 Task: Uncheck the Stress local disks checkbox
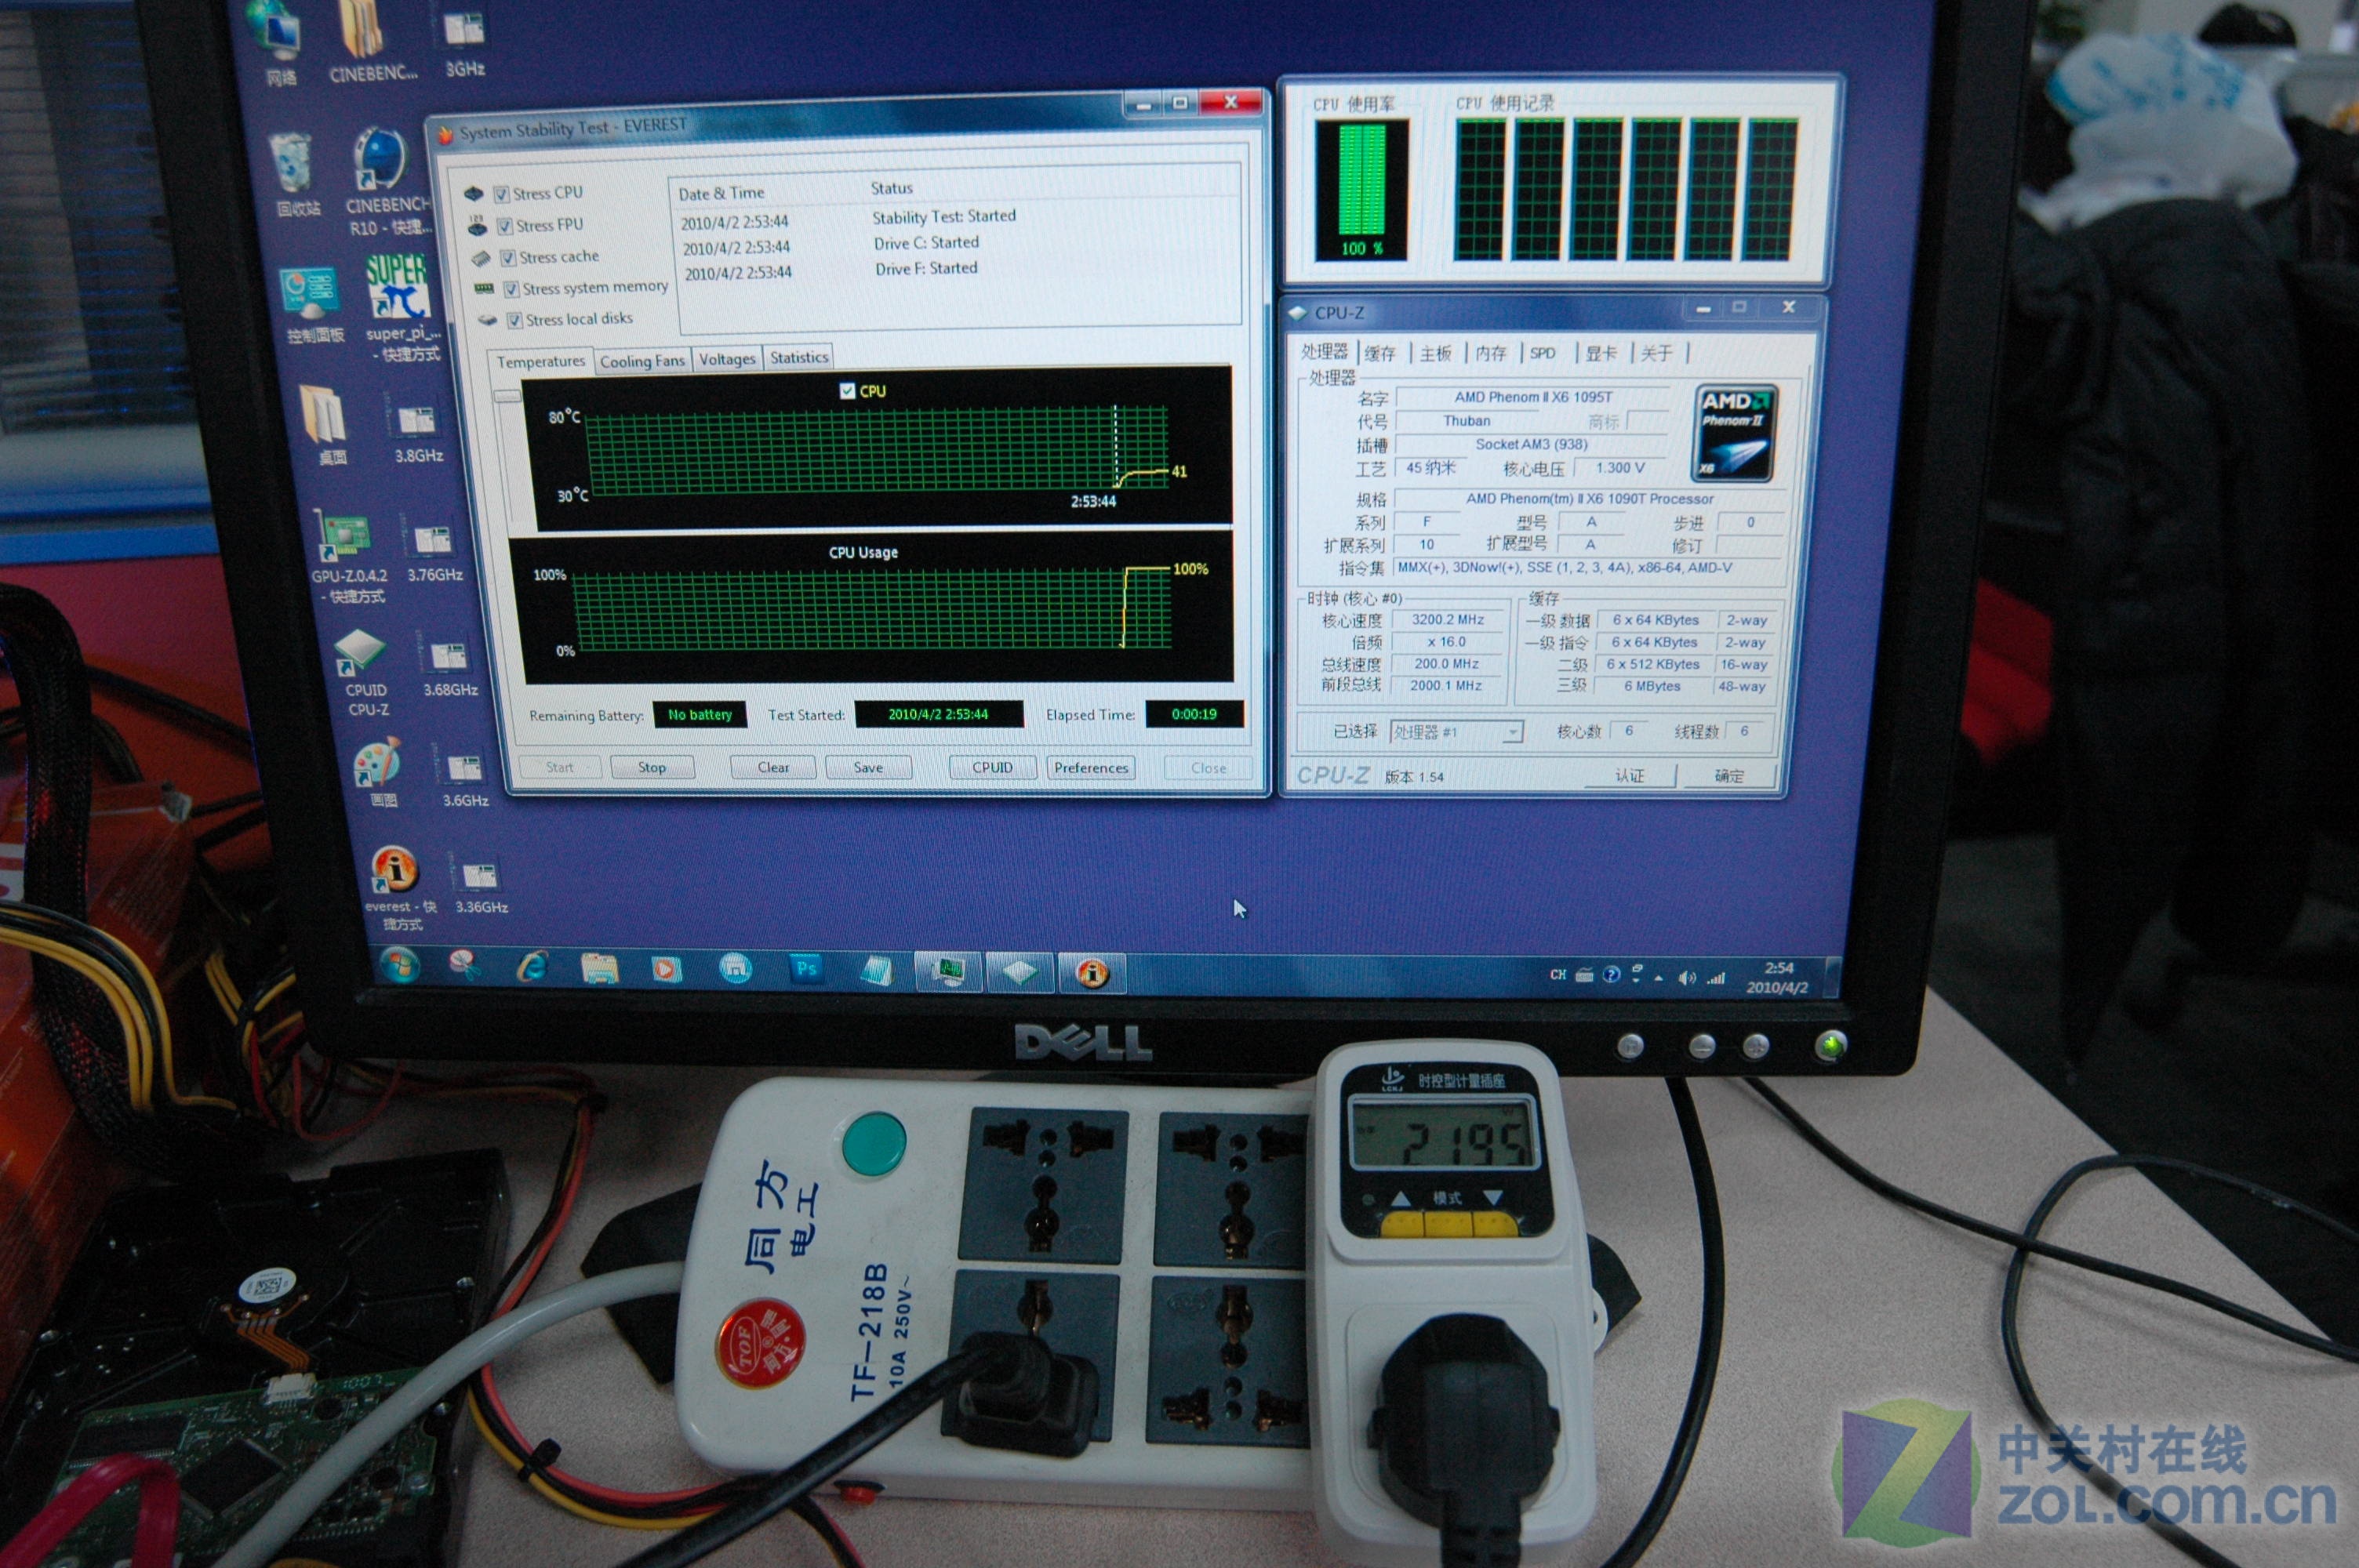[x=515, y=321]
